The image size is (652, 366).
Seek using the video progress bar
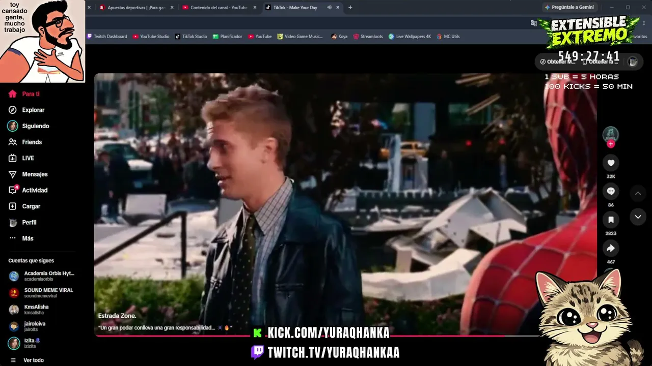317,336
